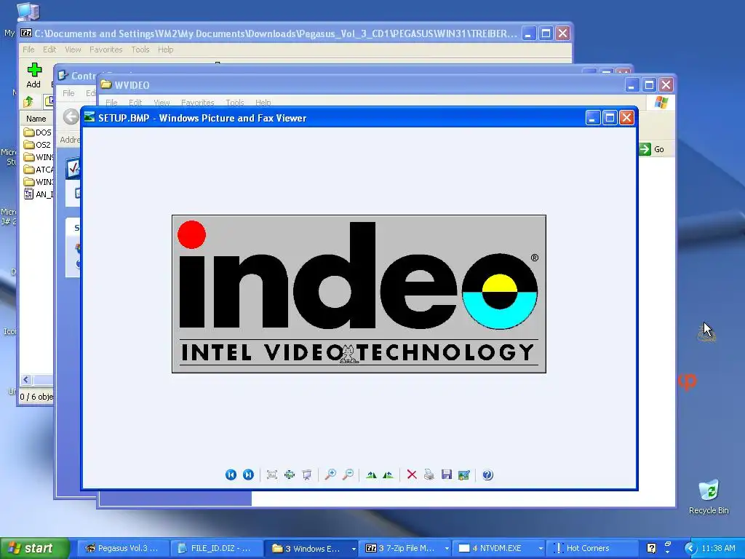This screenshot has height=559, width=745.
Task: Open the Recycle Bin desktop icon
Action: click(x=709, y=496)
